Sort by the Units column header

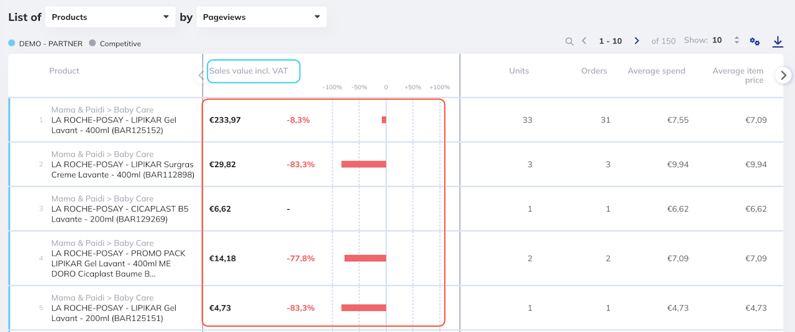click(x=519, y=71)
